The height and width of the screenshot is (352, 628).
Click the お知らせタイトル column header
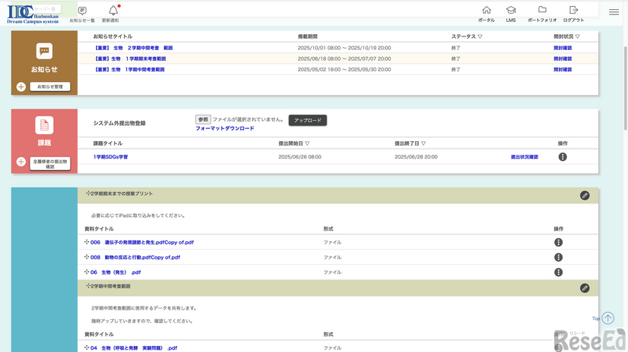coord(113,36)
